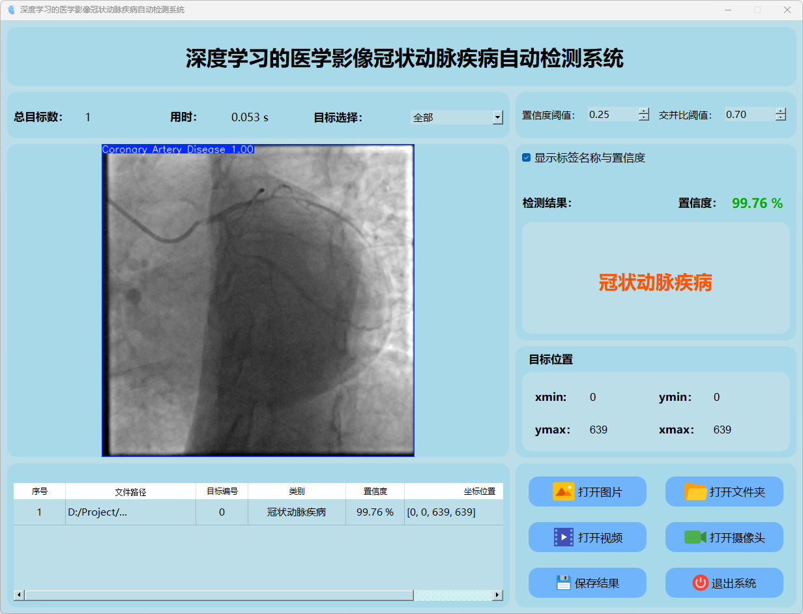This screenshot has height=614, width=803.
Task: Click the red power icon to exit system
Action: 700,583
